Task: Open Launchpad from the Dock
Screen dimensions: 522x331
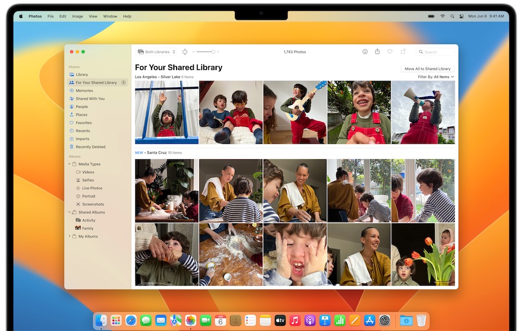Action: (x=116, y=320)
